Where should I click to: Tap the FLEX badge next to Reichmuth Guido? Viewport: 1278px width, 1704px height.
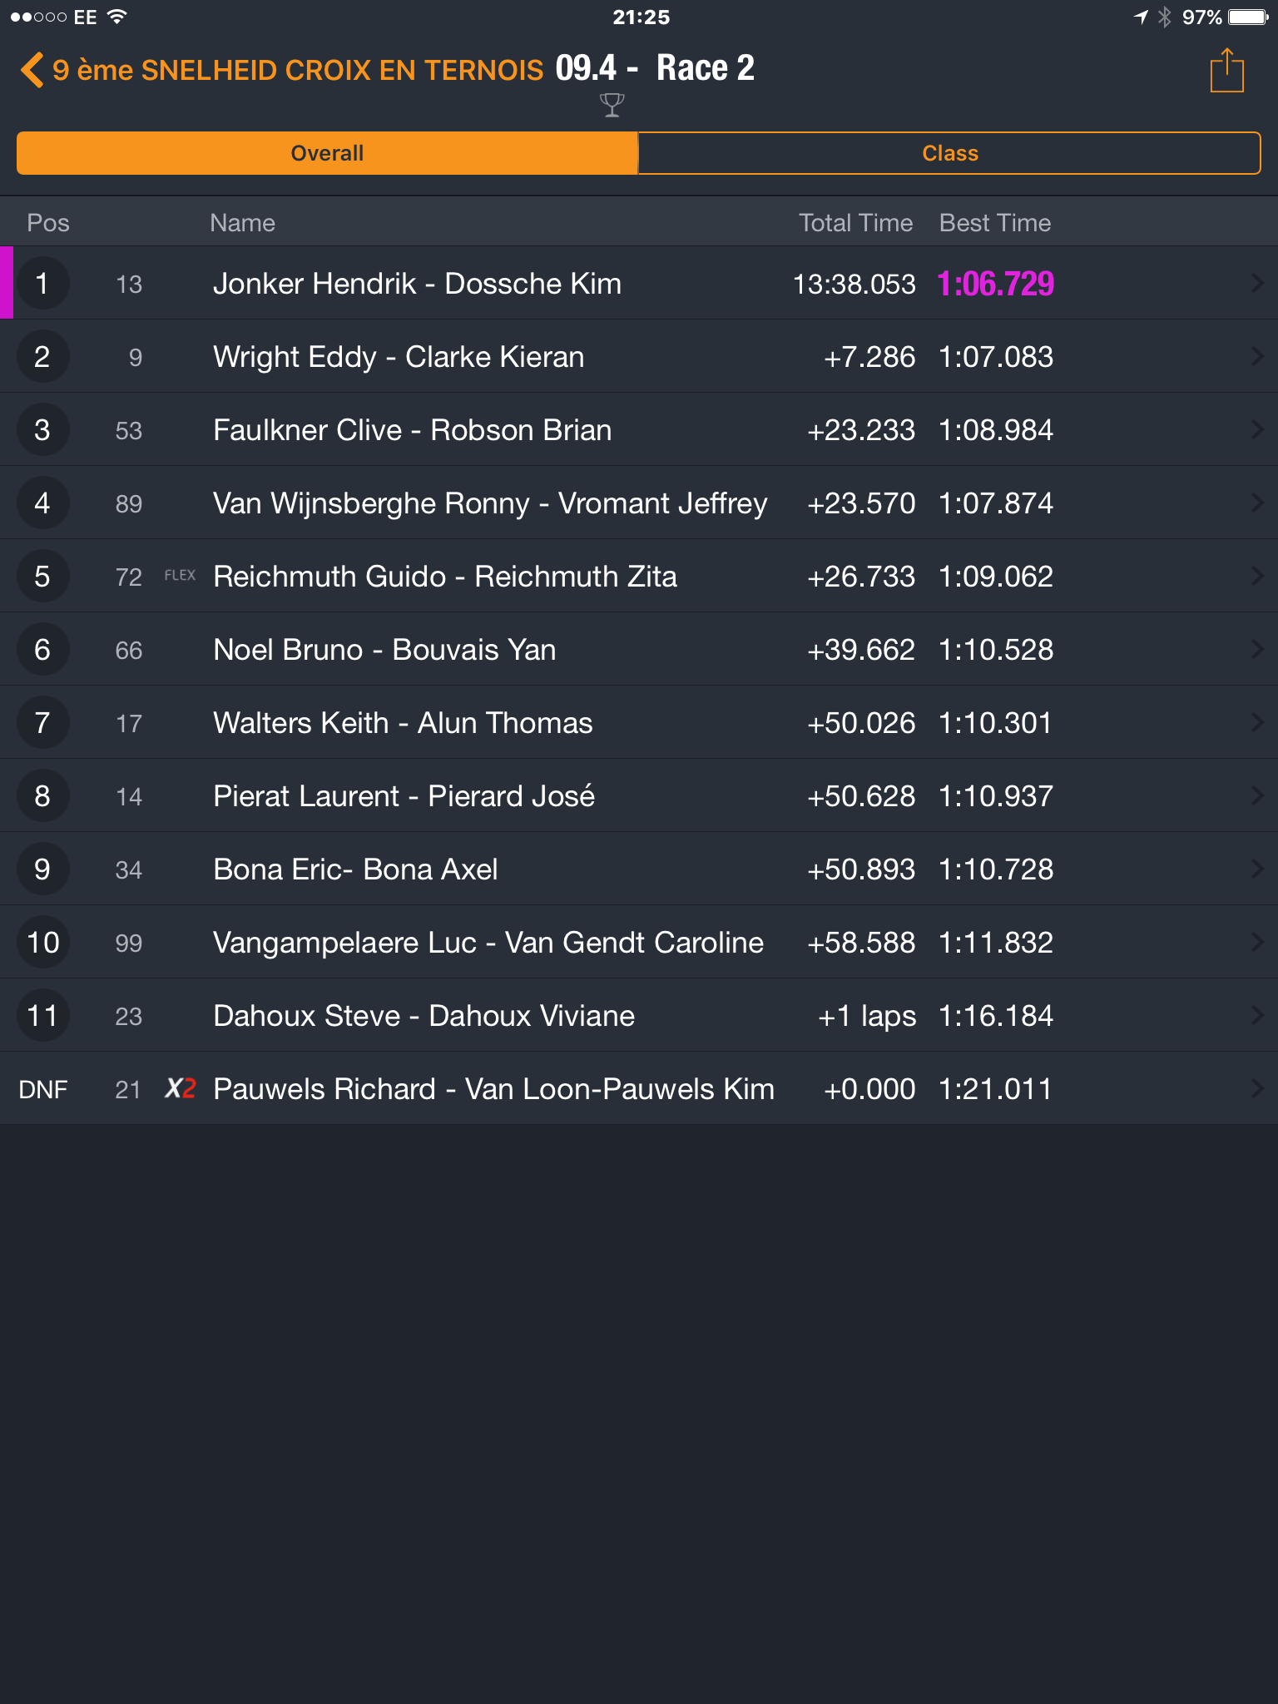pyautogui.click(x=180, y=575)
